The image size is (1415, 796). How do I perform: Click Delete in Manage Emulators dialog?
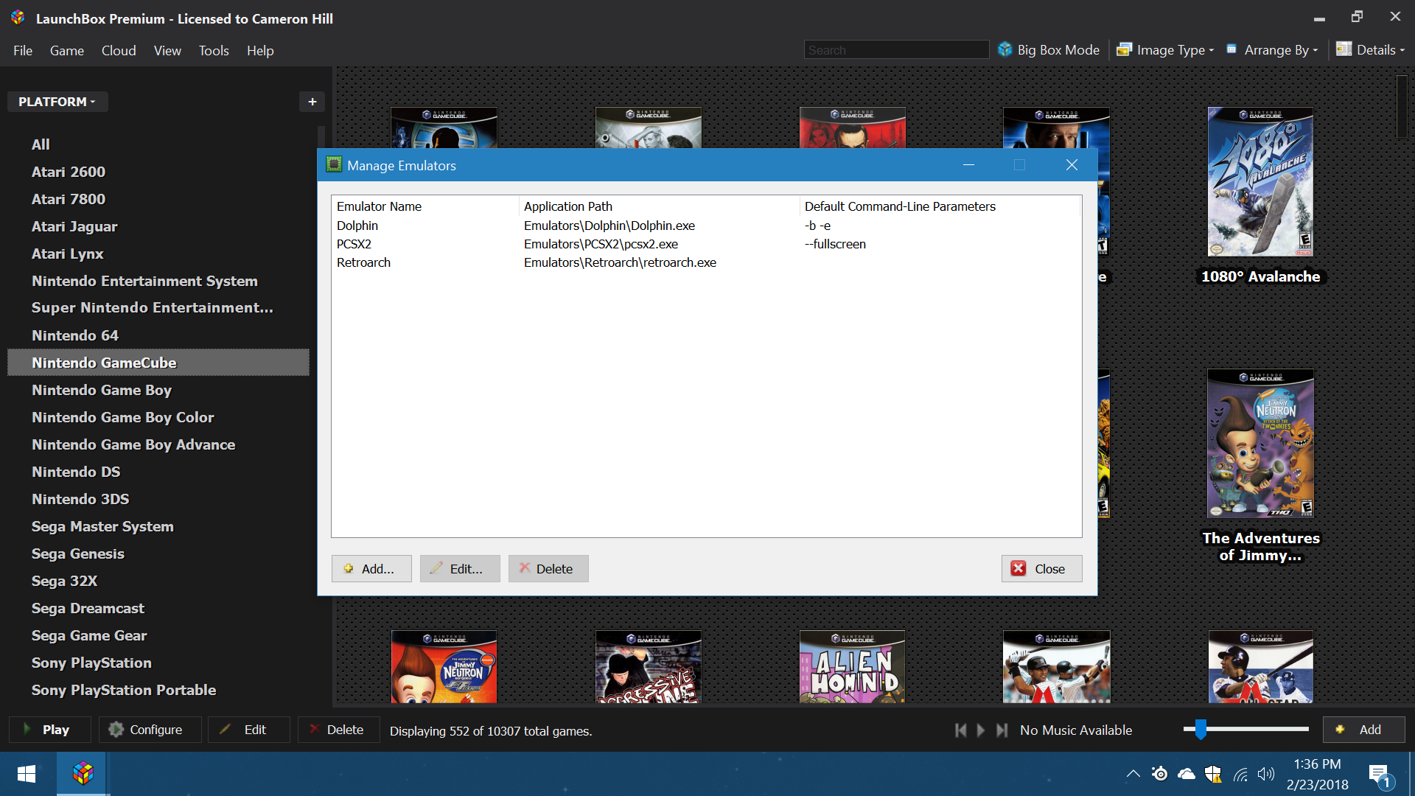[548, 568]
